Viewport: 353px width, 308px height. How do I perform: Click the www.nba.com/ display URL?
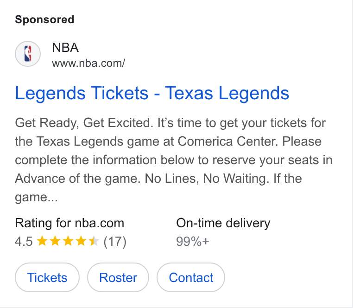tap(88, 63)
